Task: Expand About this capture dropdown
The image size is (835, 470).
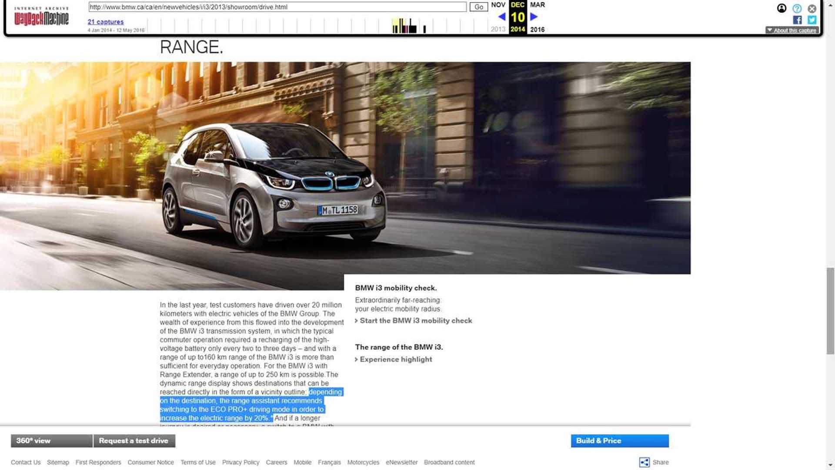Action: (792, 30)
